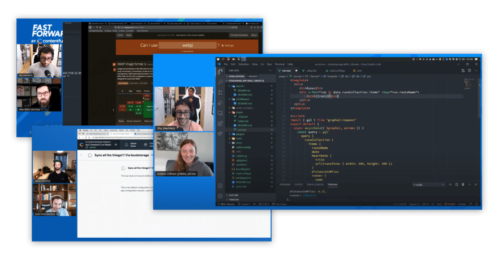Close the terminal panel with X icon
The image size is (498, 258).
pos(476,185)
